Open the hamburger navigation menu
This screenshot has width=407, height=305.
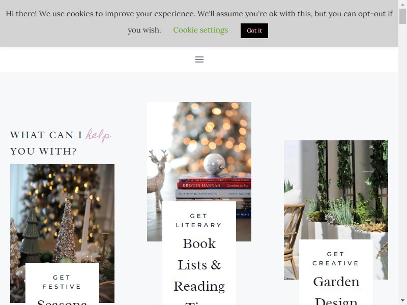tap(199, 59)
